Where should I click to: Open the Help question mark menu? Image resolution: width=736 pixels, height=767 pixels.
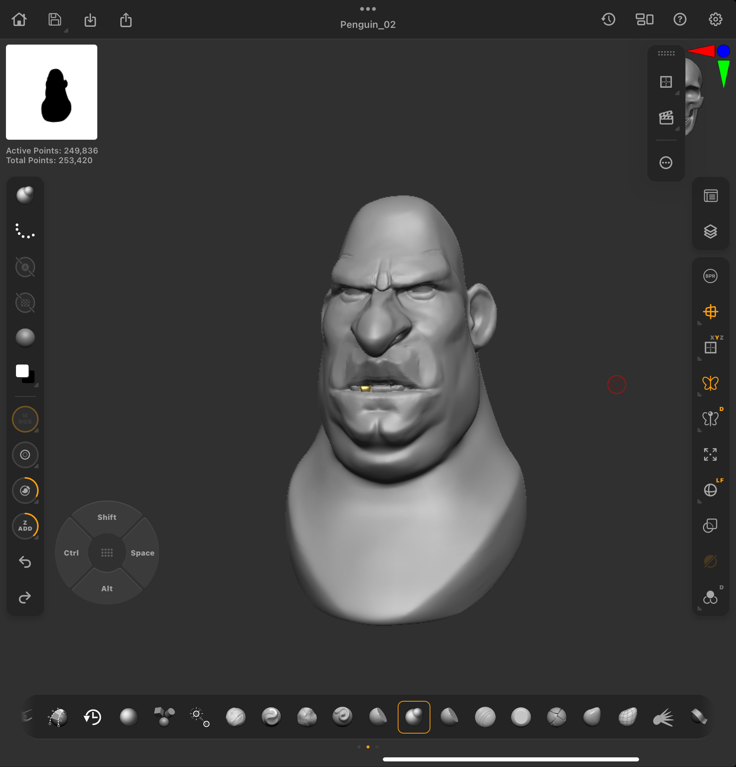click(680, 19)
